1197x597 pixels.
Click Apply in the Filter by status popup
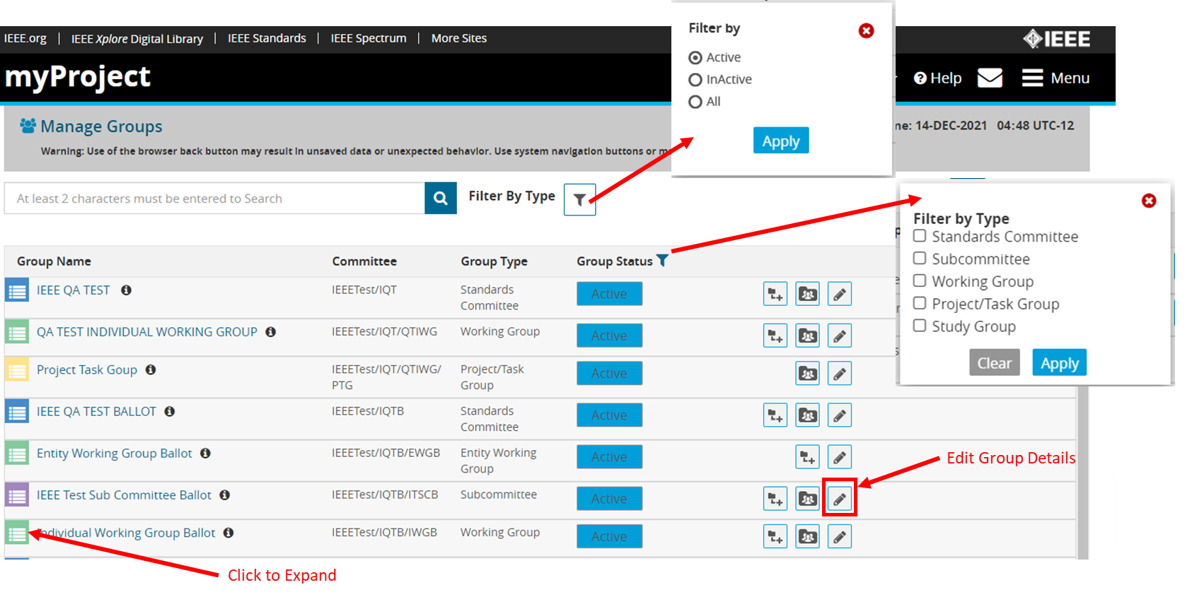(781, 141)
